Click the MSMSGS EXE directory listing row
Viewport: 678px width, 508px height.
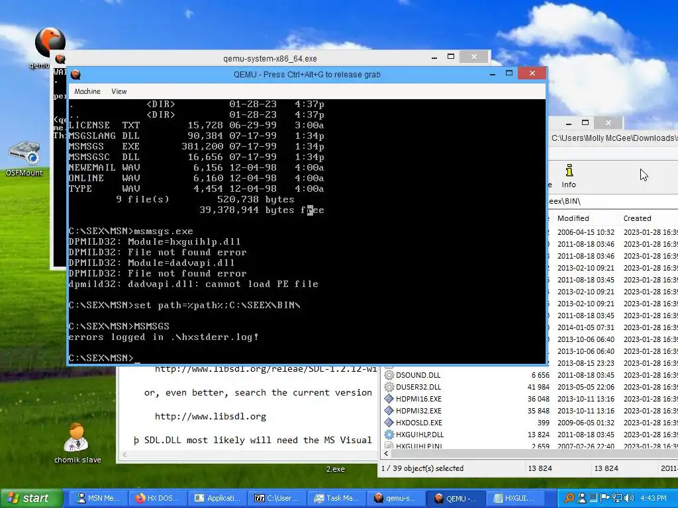(196, 146)
